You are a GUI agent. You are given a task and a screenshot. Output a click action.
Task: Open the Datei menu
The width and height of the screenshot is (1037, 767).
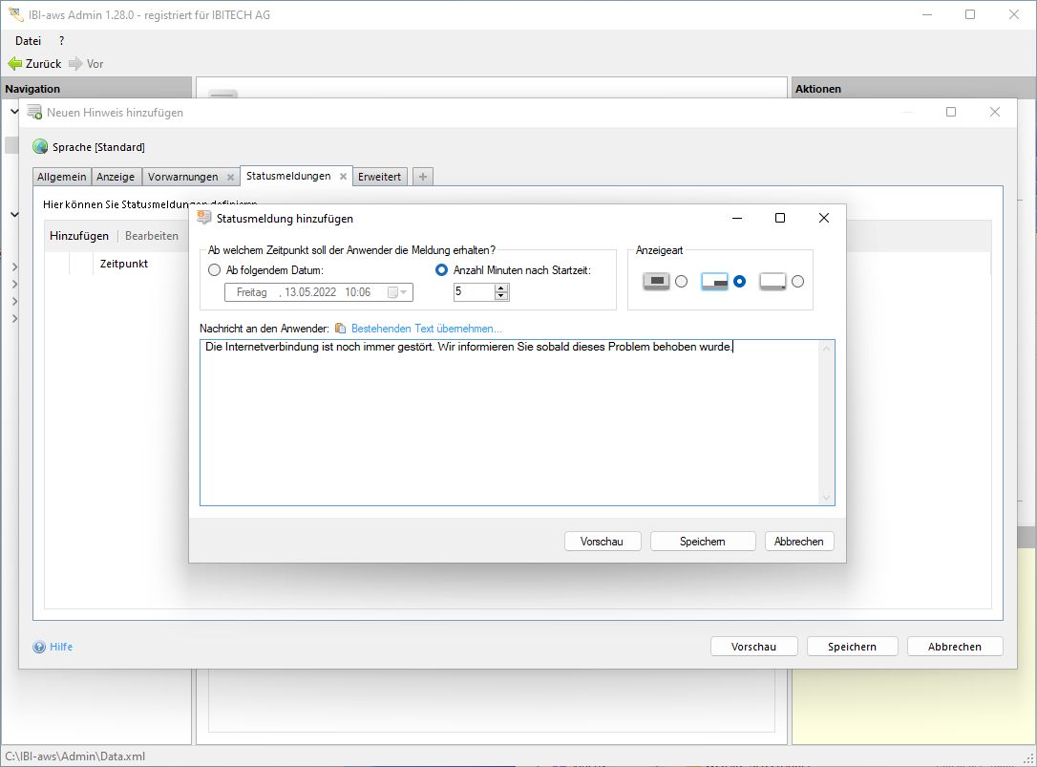click(29, 40)
